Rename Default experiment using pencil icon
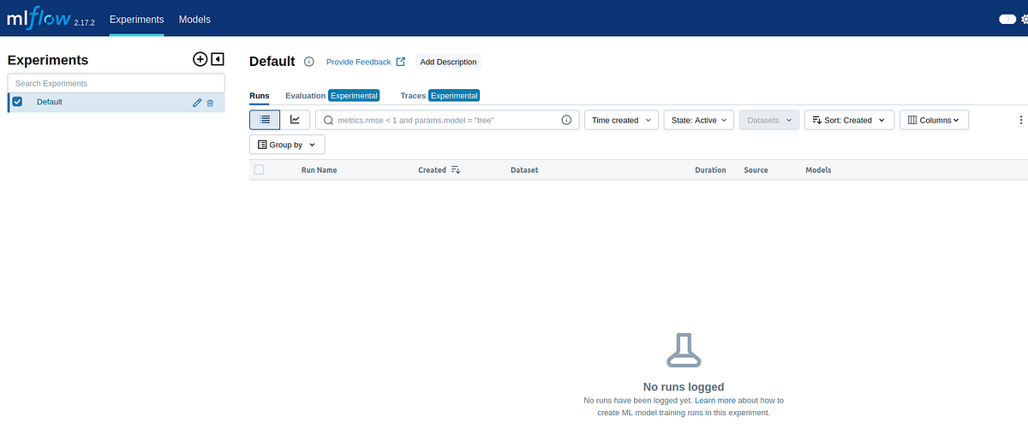 point(197,103)
